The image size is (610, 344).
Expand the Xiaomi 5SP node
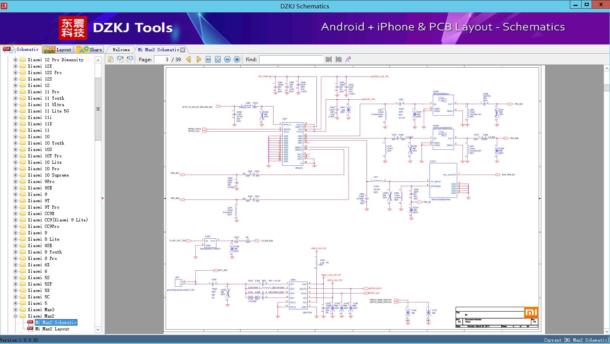(x=16, y=284)
